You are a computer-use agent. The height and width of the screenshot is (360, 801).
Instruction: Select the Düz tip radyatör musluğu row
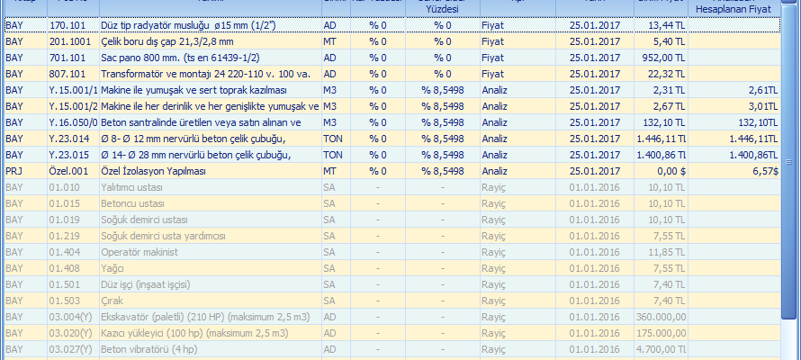click(209, 25)
